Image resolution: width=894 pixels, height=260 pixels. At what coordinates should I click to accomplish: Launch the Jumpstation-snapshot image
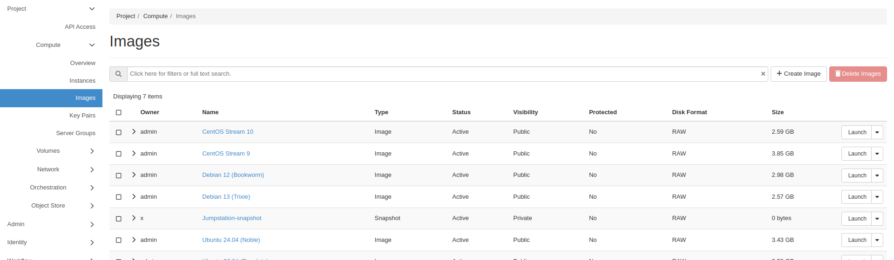coord(857,219)
